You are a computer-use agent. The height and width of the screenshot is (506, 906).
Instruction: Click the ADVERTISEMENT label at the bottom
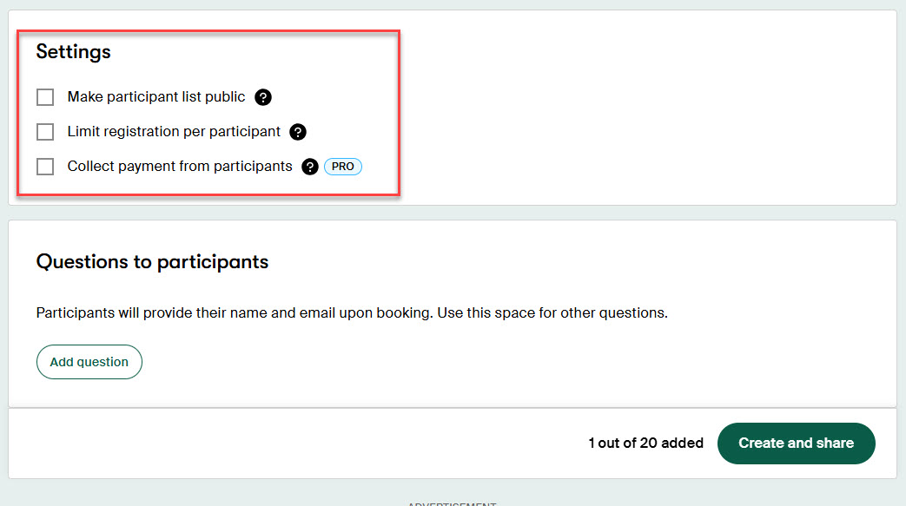(x=453, y=503)
